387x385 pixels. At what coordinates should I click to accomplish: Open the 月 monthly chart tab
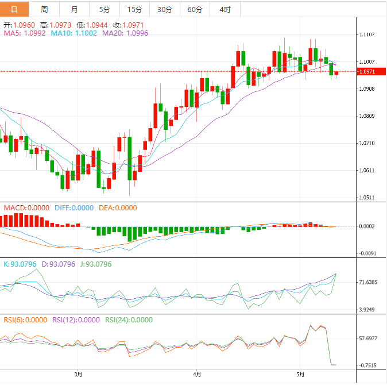tap(75, 10)
